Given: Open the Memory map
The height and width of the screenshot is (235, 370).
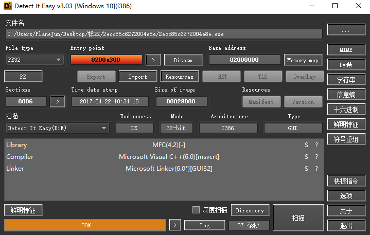Looking at the screenshot, I should click(303, 60).
